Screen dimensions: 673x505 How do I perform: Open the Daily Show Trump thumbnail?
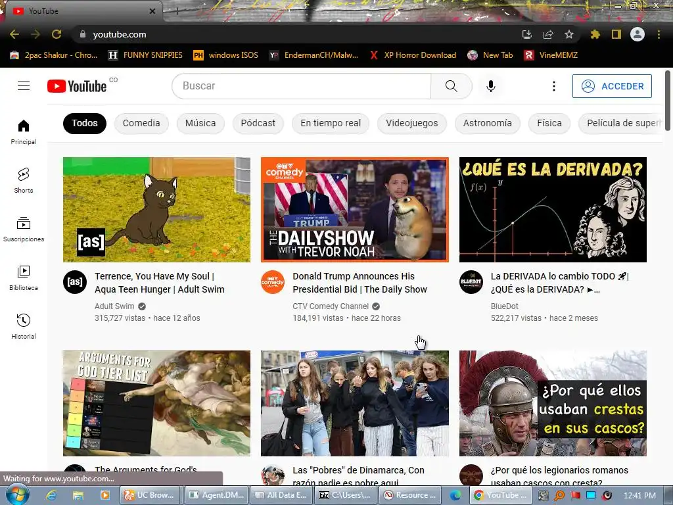coord(355,210)
